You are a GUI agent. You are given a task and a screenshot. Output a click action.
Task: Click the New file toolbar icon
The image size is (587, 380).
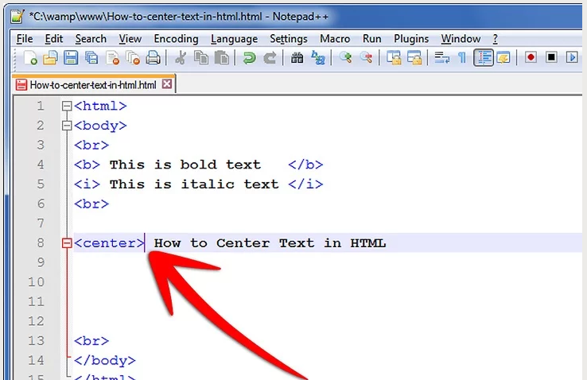tap(30, 58)
